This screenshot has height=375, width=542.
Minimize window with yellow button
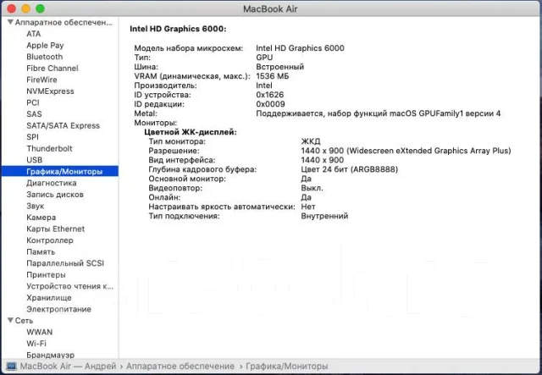[x=25, y=8]
